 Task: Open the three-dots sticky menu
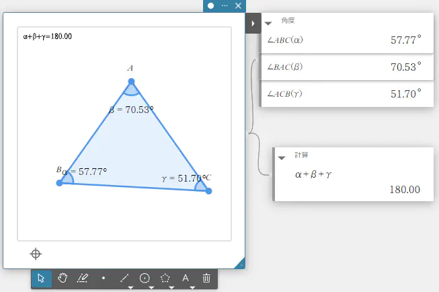(225, 5)
